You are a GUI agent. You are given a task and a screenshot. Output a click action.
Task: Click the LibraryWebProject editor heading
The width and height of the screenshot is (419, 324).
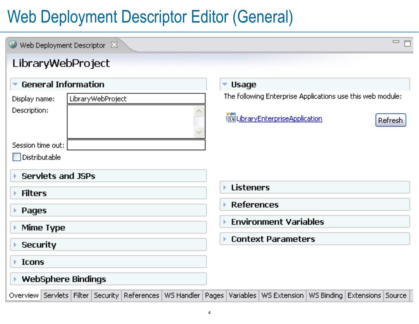(61, 63)
